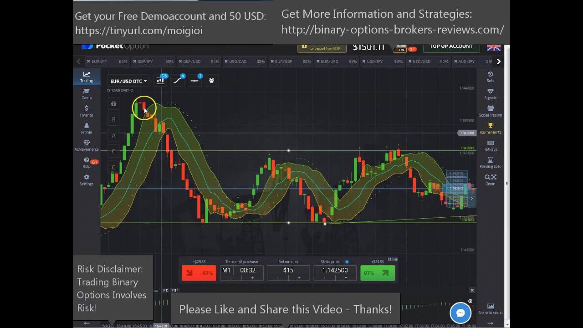Change language via the UK flag
This screenshot has width=583, height=328.
point(494,47)
